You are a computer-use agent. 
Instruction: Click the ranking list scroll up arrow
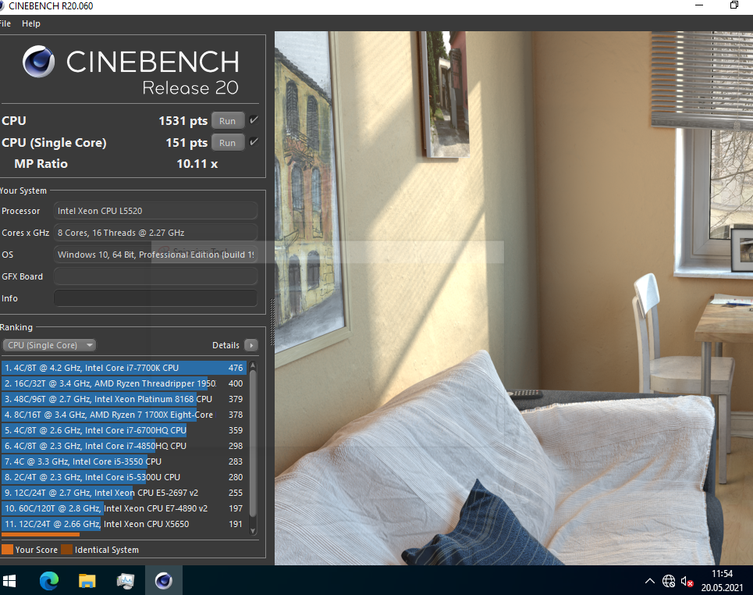(253, 367)
